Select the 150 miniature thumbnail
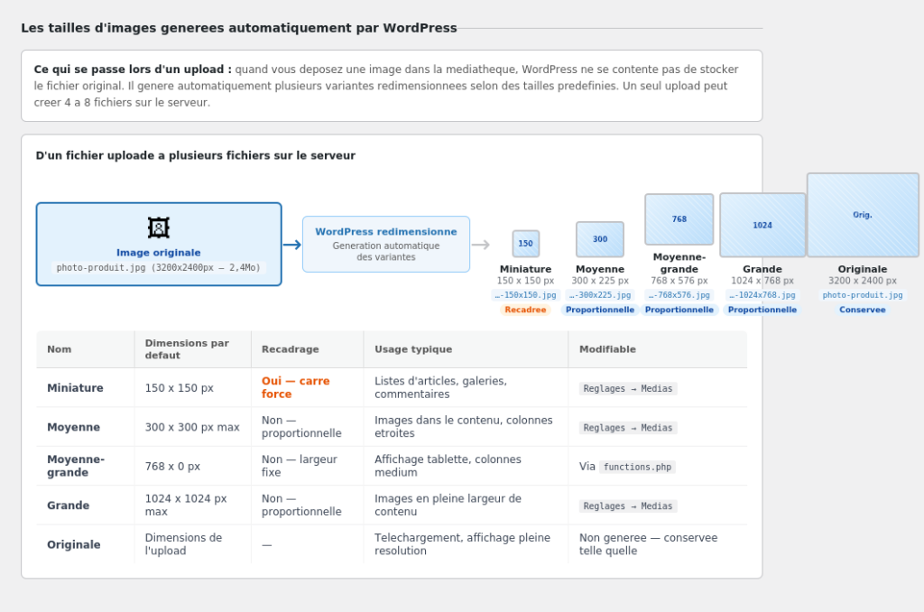Screen dimensions: 924x612 [526, 244]
